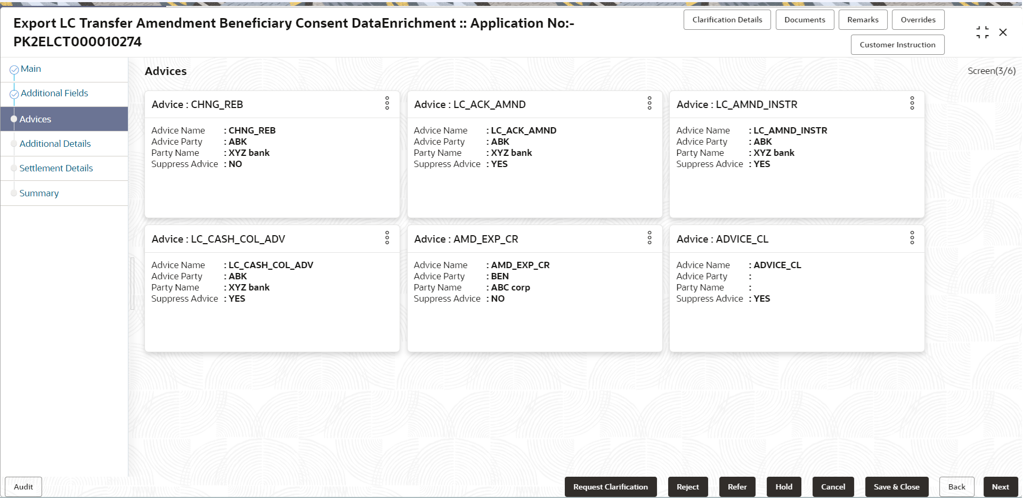This screenshot has height=498, width=1023.
Task: Click the 'Advice : CHNG_REB' card title
Action: [197, 105]
